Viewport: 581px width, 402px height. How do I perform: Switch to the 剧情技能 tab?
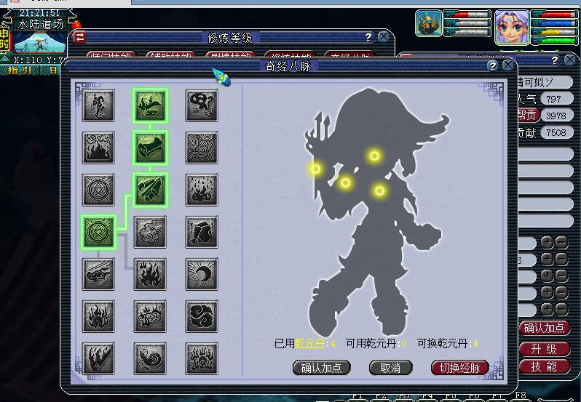point(231,55)
